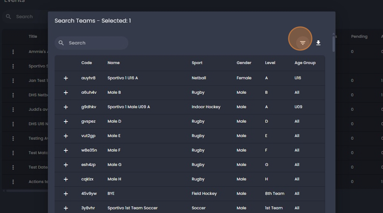This screenshot has height=213, width=383.
Task: Add the BYE team with plus icon
Action: (x=66, y=194)
